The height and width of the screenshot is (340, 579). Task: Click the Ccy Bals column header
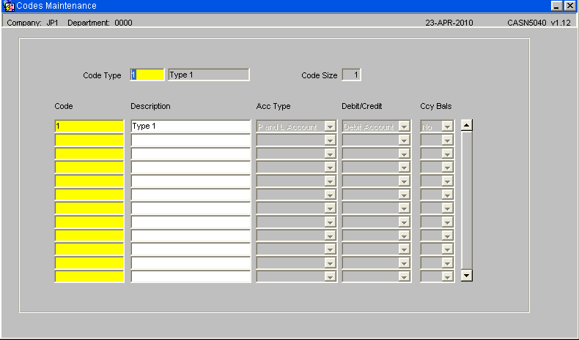click(x=436, y=106)
